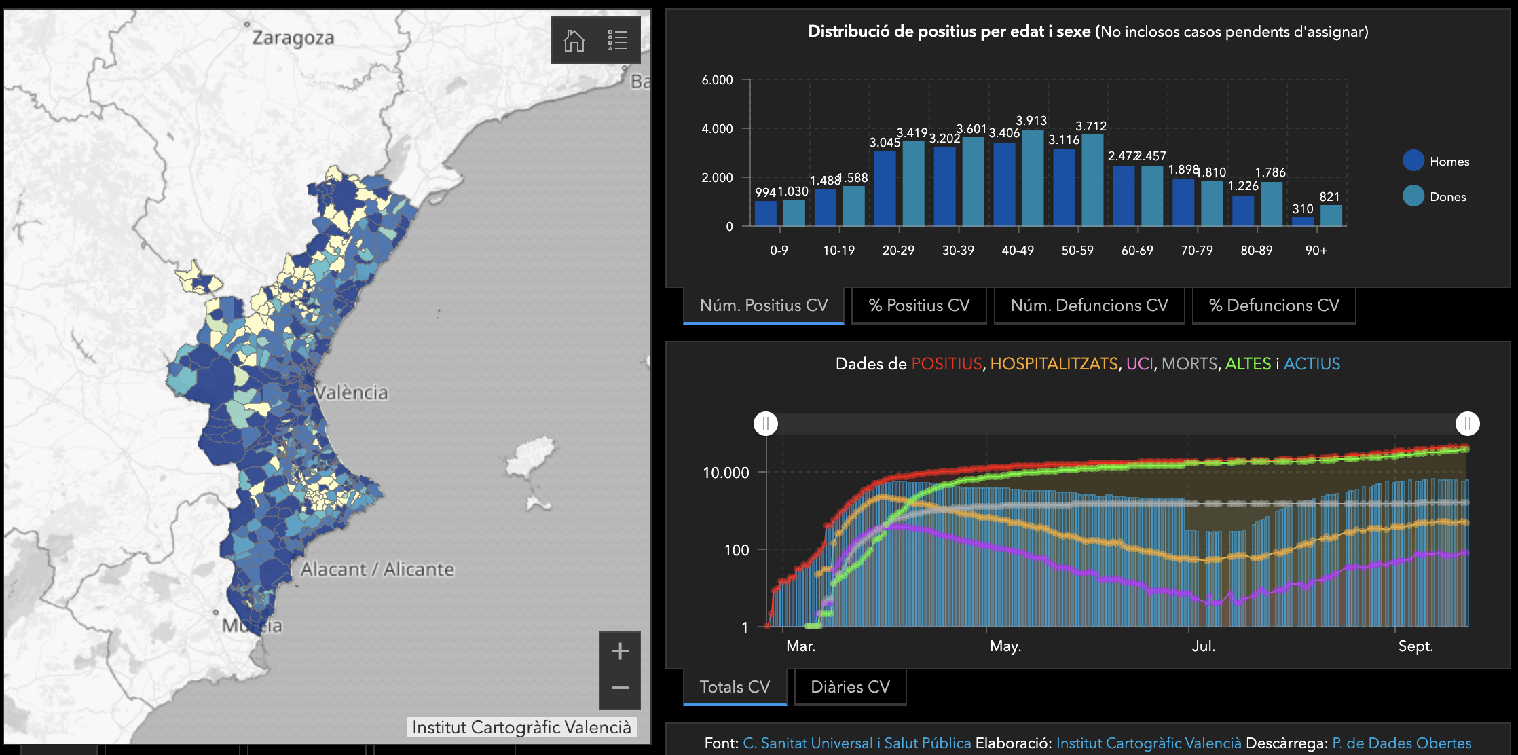Grab the left time range slider handle
The image size is (1518, 755).
click(x=766, y=424)
